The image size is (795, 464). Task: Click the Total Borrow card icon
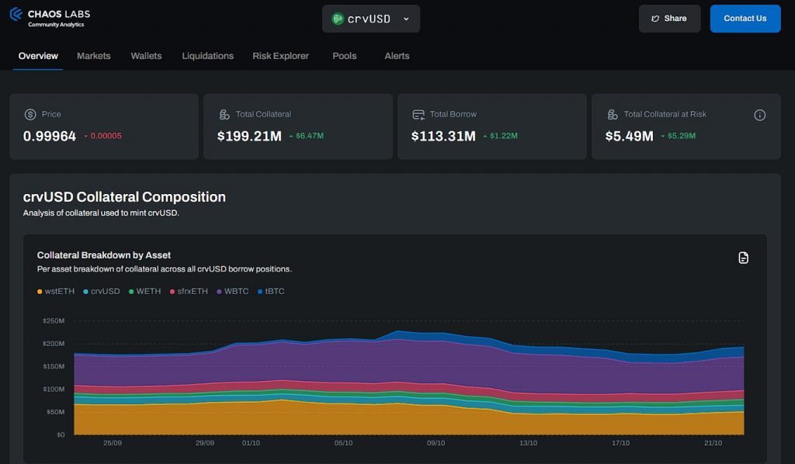click(418, 115)
